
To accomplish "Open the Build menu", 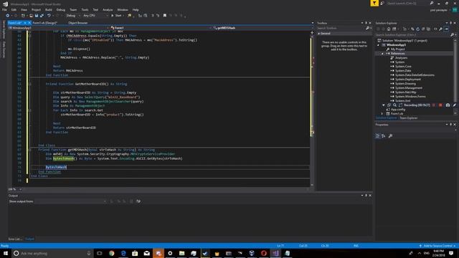I will coord(49,9).
